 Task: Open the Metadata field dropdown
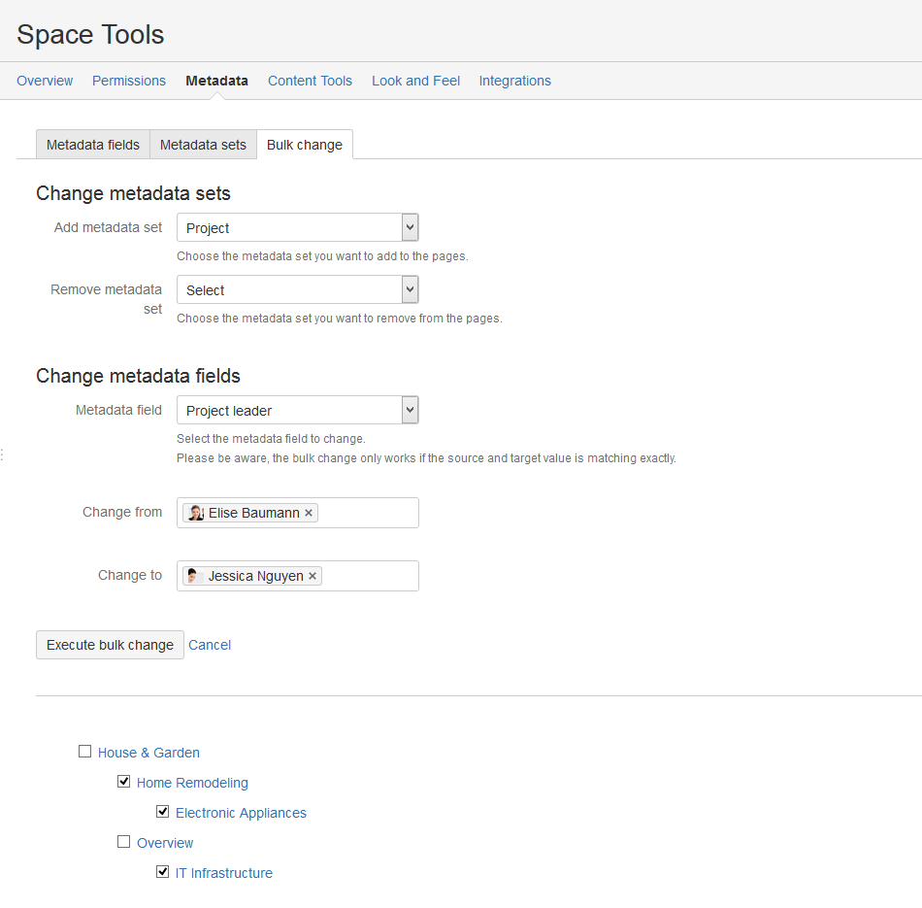[x=297, y=411]
